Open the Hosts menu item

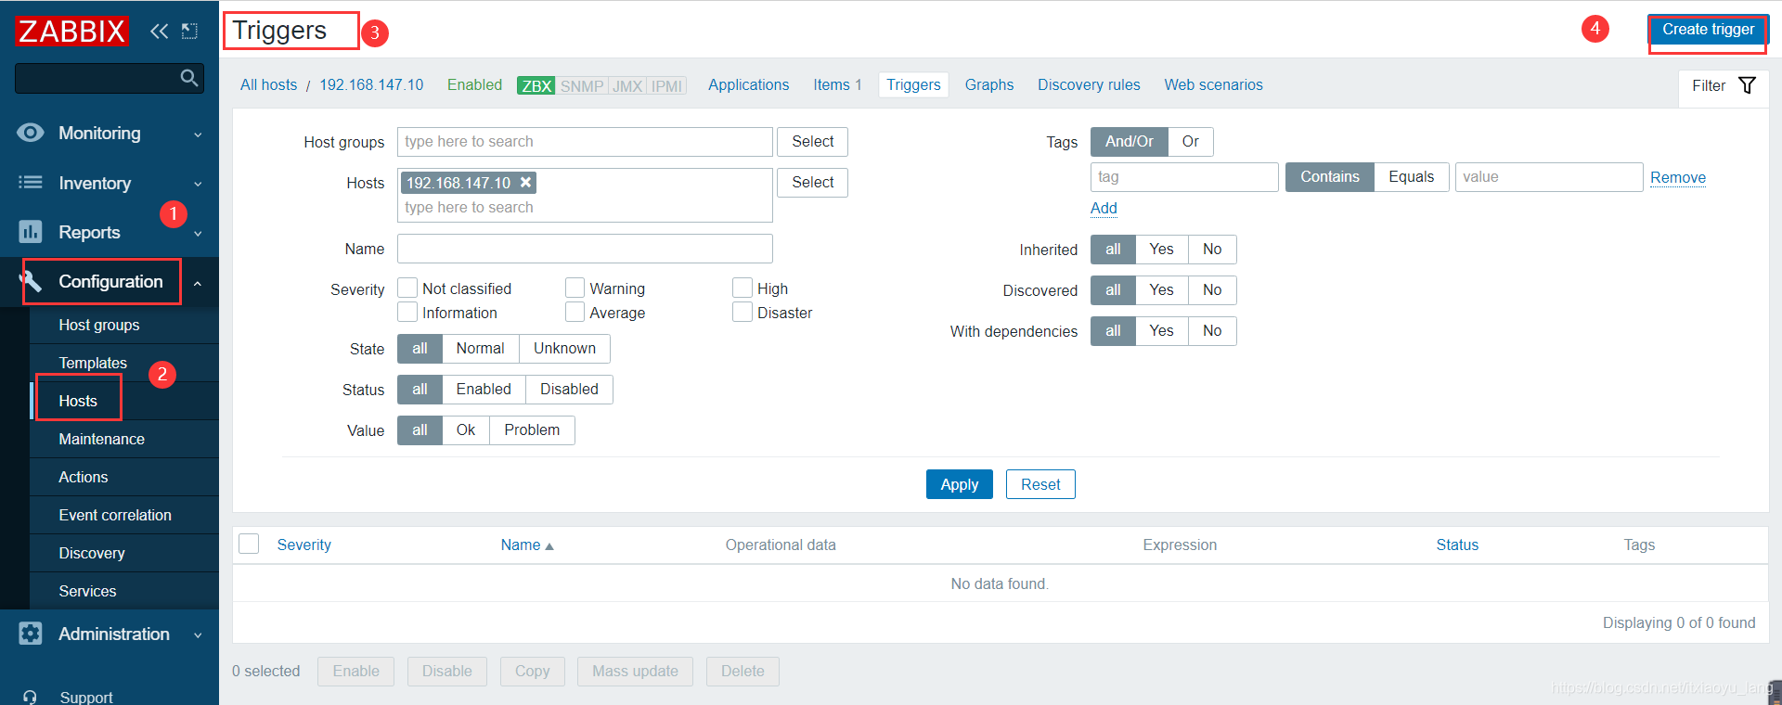123,401
